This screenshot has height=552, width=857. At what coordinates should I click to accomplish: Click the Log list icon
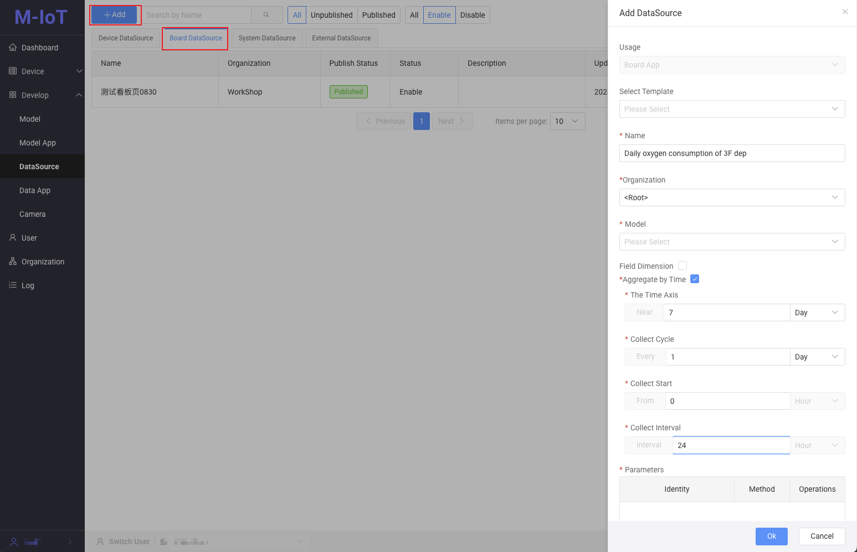[x=13, y=285]
